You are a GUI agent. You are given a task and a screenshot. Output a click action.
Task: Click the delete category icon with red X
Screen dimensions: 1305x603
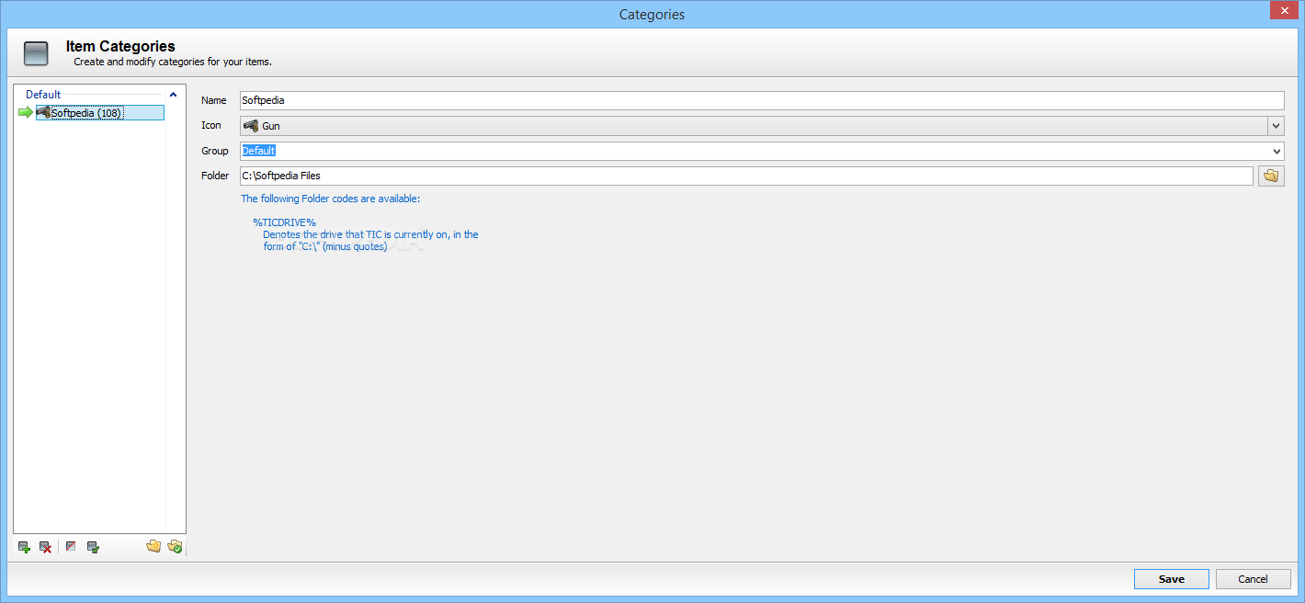(45, 547)
